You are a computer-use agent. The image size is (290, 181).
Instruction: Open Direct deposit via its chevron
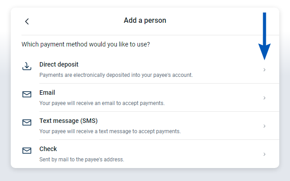pyautogui.click(x=264, y=70)
